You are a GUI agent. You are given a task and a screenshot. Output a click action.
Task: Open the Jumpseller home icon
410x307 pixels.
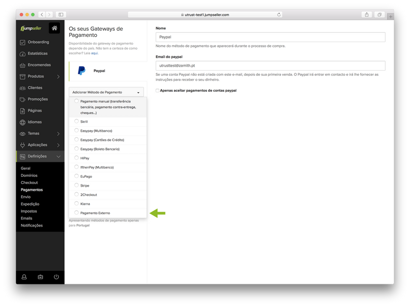[x=54, y=28]
